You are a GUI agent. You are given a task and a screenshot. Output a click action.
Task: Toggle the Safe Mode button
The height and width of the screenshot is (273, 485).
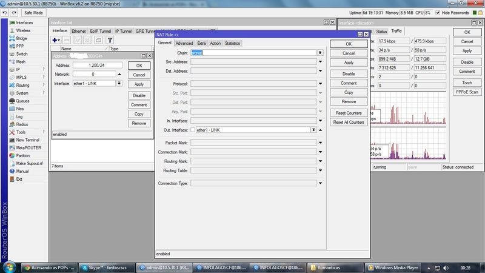(x=33, y=13)
